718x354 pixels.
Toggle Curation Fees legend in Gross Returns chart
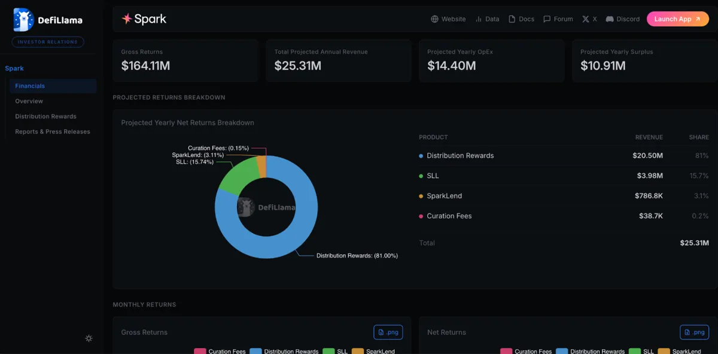220,351
